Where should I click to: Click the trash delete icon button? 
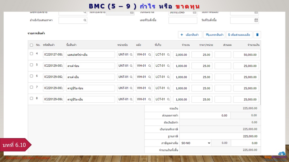point(257,35)
